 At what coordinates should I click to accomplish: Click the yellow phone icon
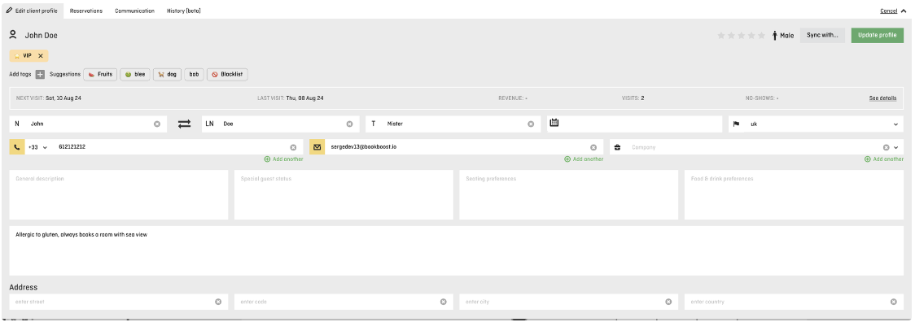(x=17, y=147)
